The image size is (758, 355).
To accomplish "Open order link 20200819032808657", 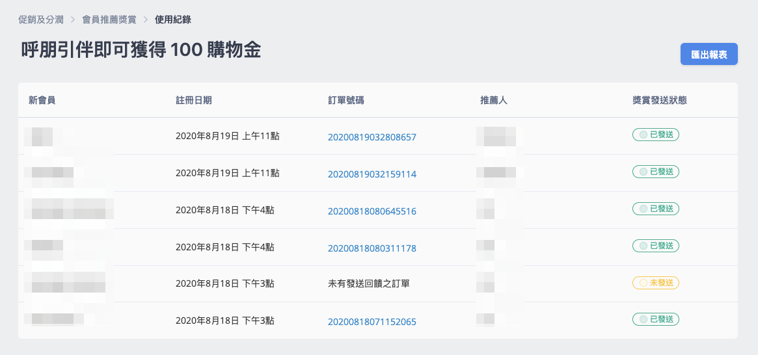I will (372, 137).
